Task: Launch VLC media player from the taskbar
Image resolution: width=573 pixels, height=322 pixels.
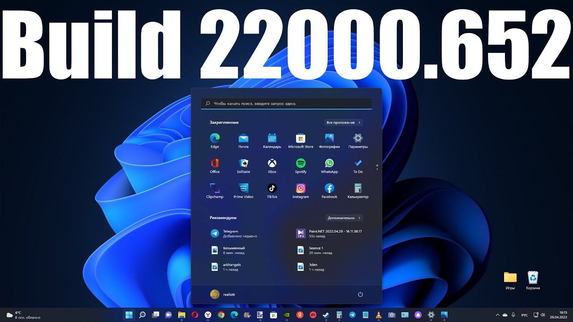Action: click(379, 315)
